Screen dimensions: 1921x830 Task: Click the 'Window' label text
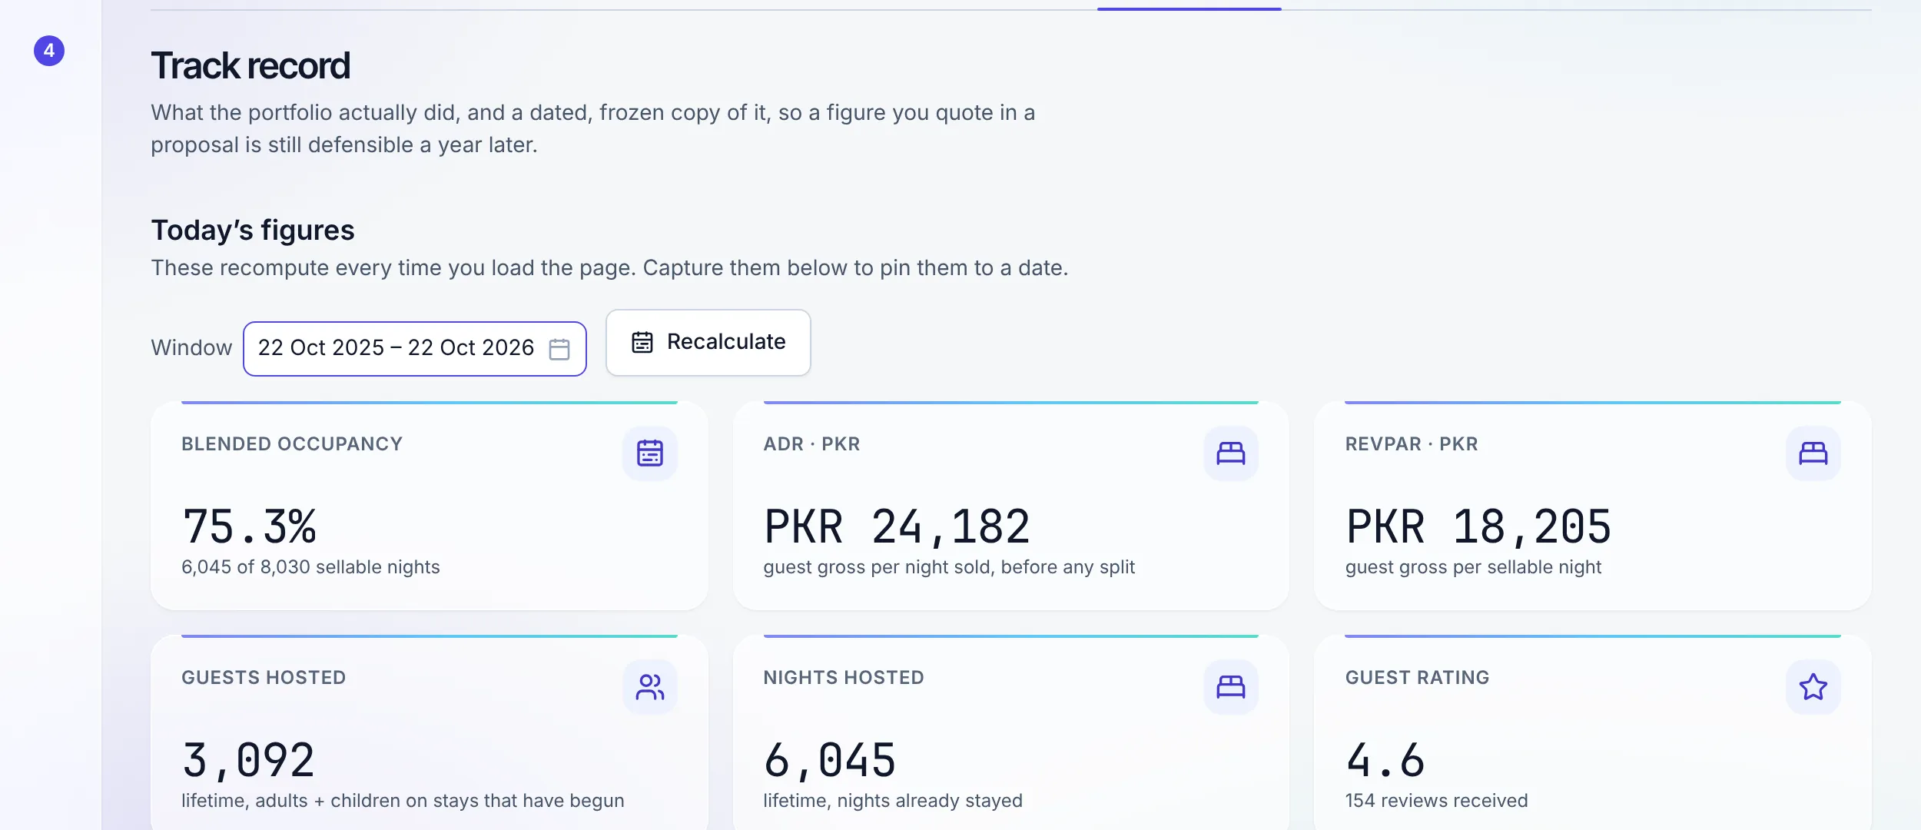tap(191, 348)
